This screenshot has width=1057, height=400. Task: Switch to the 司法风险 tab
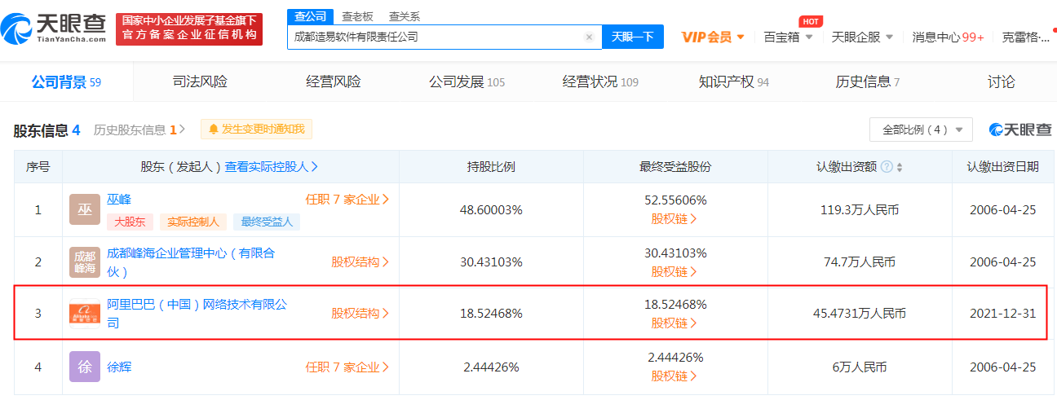tap(199, 81)
